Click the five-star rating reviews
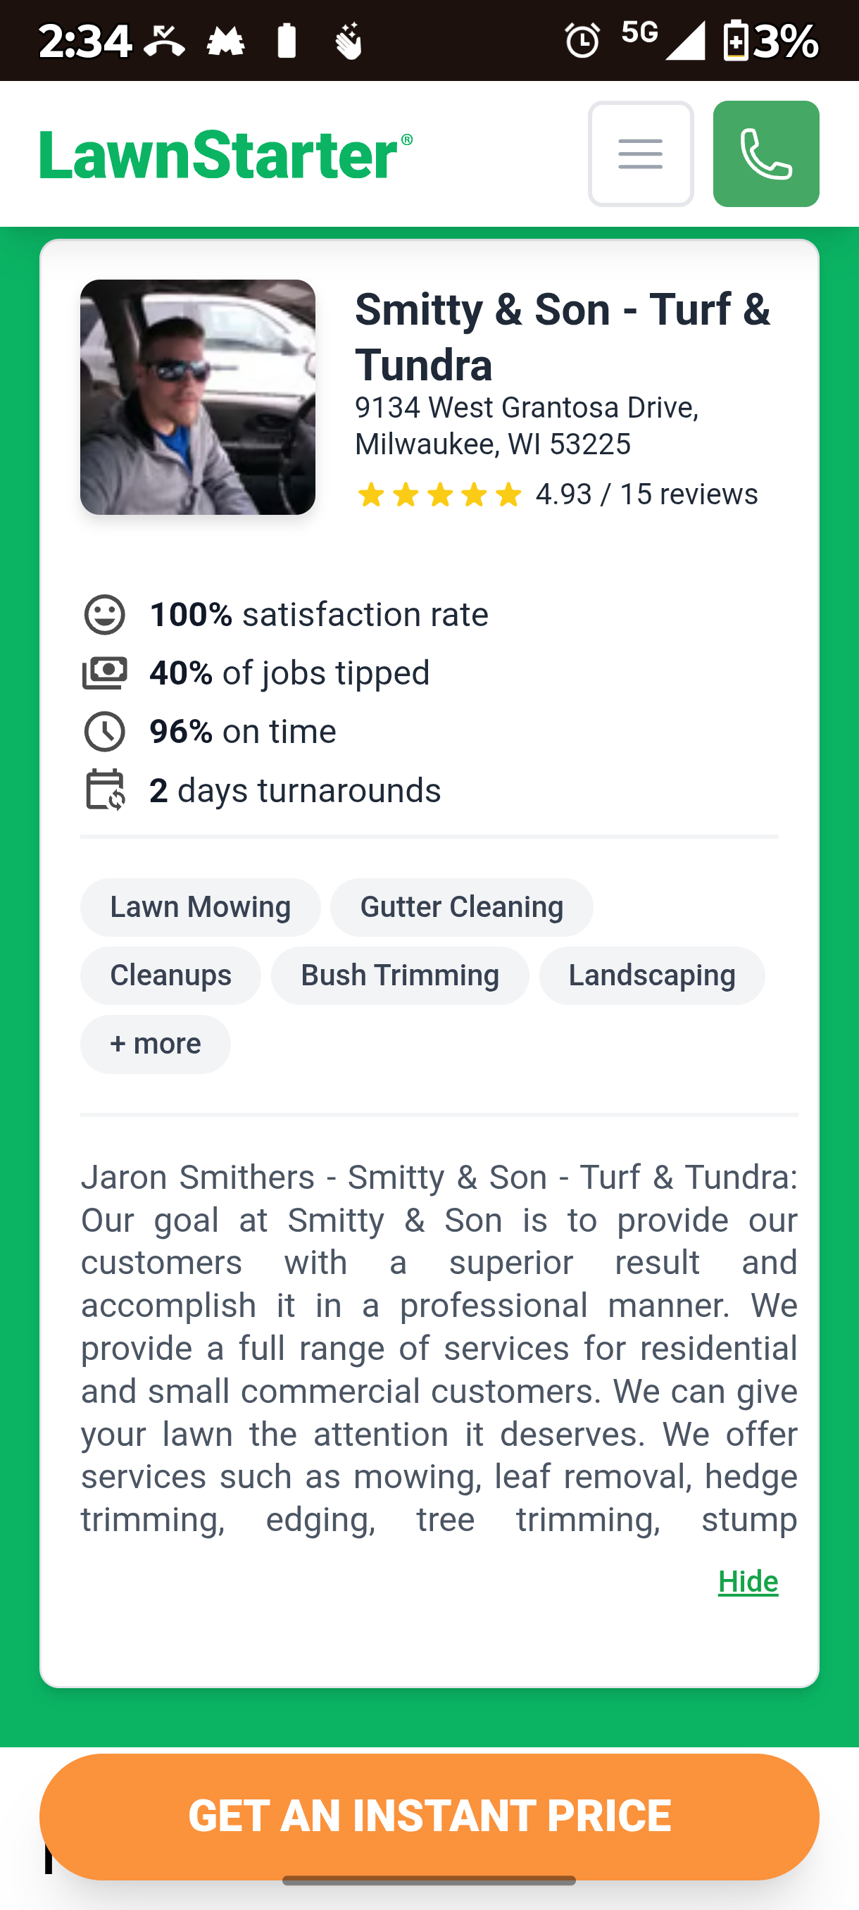The height and width of the screenshot is (1910, 859). click(x=556, y=494)
